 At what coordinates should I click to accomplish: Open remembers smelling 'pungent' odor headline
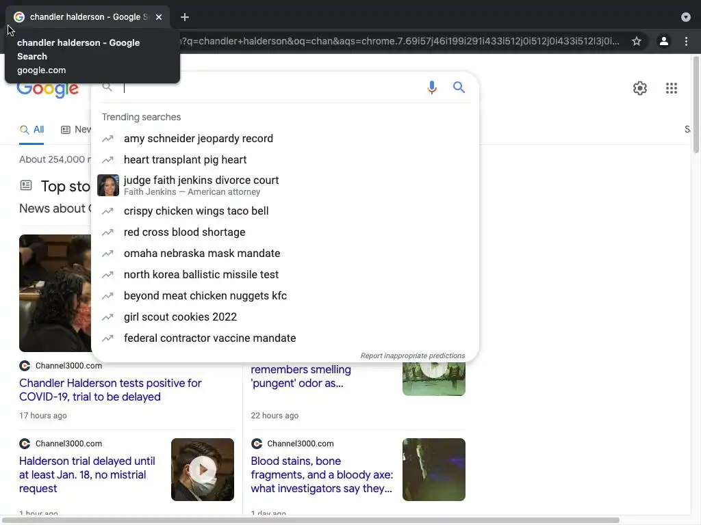coord(301,377)
